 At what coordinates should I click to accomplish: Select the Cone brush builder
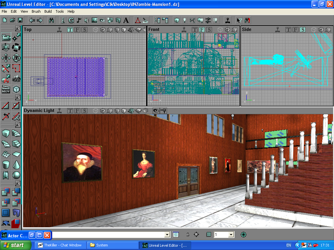16,164
